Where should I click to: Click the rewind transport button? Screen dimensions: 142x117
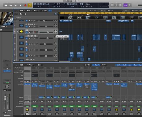6,5
